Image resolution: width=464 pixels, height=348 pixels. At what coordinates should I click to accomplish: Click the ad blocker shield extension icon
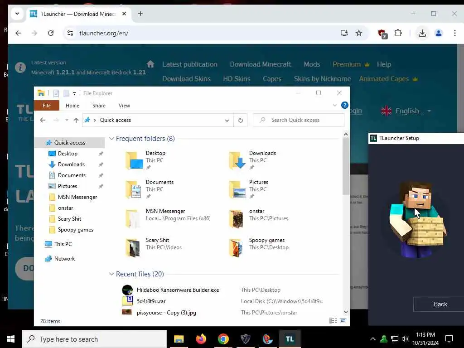click(382, 34)
